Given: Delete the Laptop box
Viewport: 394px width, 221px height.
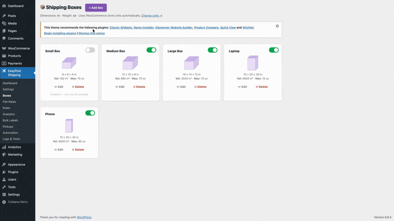Looking at the screenshot, I should click(262, 87).
